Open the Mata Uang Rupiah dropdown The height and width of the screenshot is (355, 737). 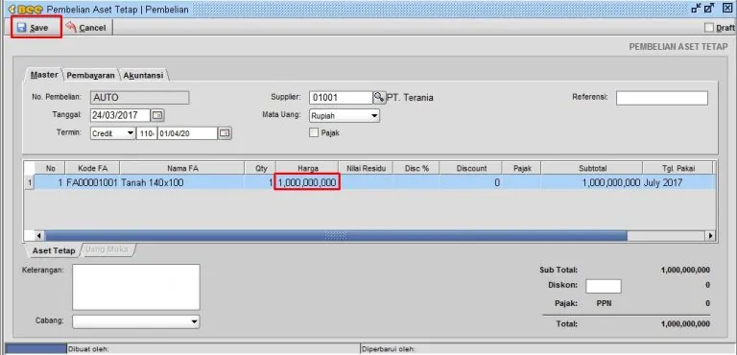(345, 116)
